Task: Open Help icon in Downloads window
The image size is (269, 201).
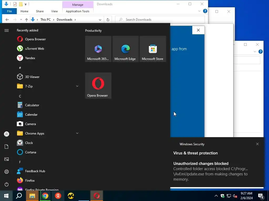Action: [x=205, y=11]
